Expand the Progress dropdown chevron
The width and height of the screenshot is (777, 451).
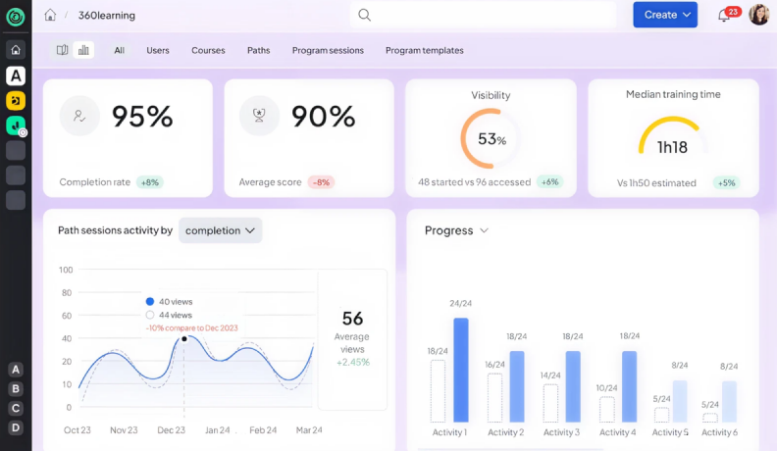[x=484, y=230]
